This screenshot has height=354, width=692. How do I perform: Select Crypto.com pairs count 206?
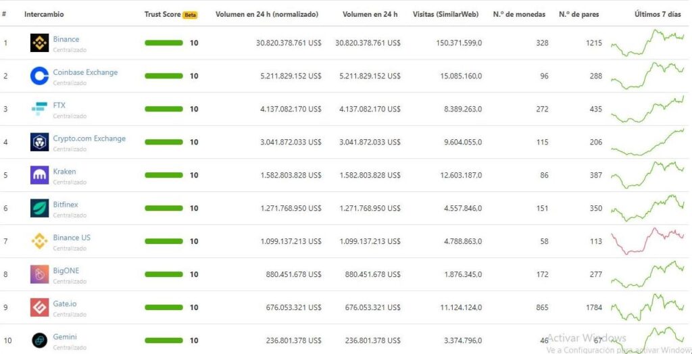click(x=596, y=142)
